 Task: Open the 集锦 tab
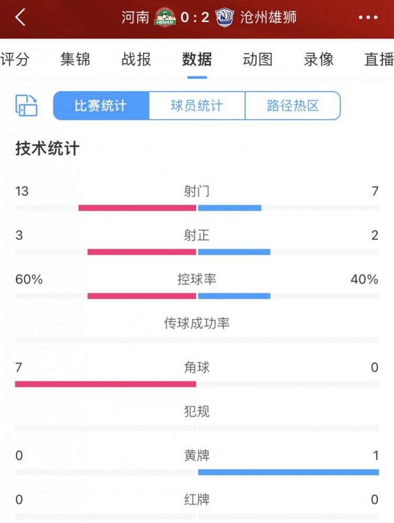point(76,59)
